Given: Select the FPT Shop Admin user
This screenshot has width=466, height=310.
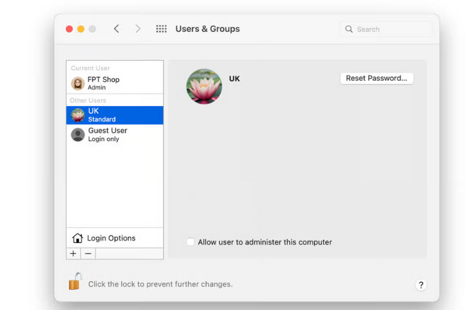Looking at the screenshot, I should coord(115,83).
